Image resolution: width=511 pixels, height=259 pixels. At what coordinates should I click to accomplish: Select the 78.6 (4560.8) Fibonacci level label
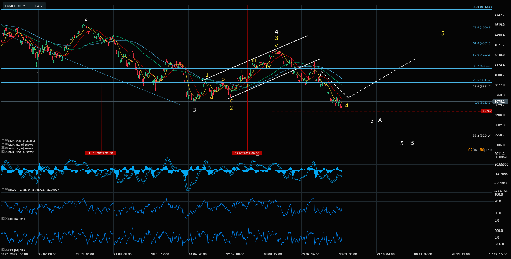click(x=482, y=28)
